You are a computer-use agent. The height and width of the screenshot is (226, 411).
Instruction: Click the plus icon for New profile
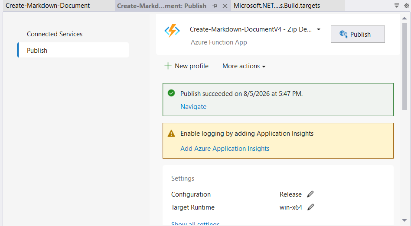point(168,66)
